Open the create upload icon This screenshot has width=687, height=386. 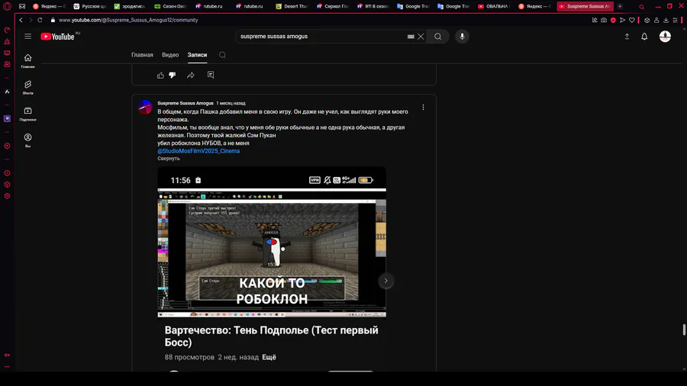click(627, 37)
